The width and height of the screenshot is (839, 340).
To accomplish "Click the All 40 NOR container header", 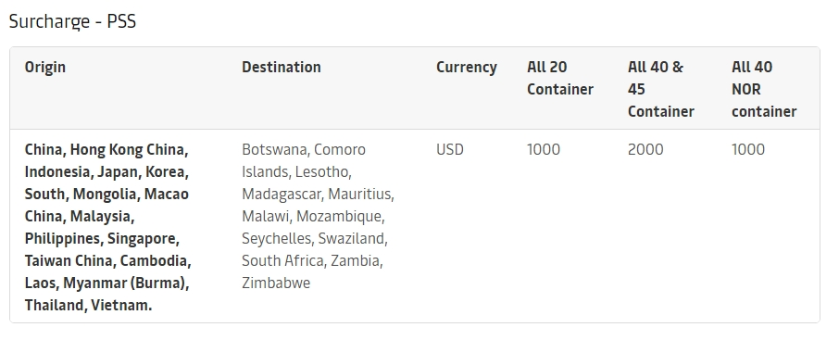I will click(764, 89).
